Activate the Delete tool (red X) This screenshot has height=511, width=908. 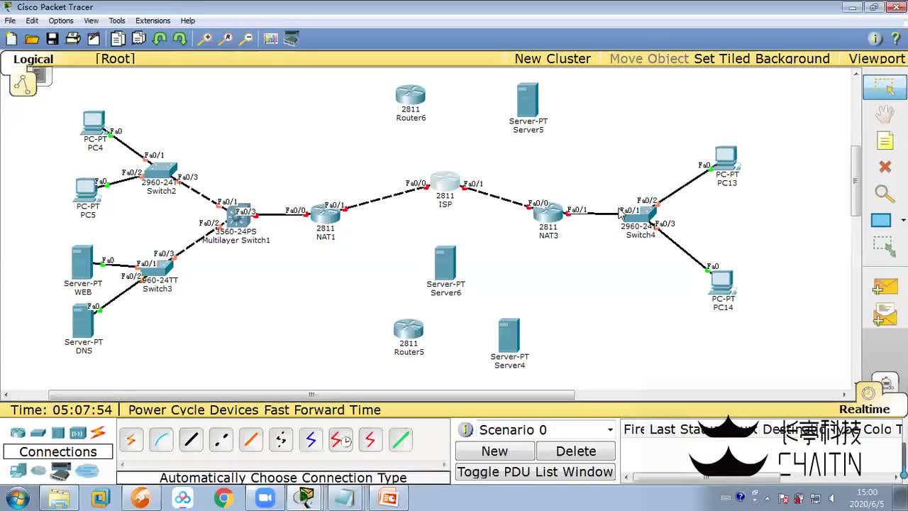[x=885, y=167]
